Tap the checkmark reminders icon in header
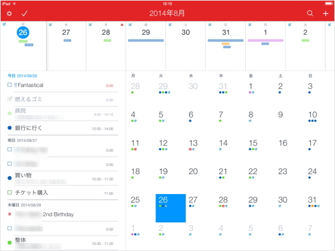Viewport: 335px width, 251px height. [24, 13]
